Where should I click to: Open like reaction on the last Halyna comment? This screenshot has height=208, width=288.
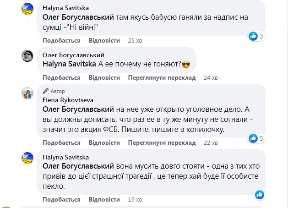point(259,194)
